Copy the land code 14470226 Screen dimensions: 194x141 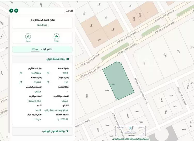20,73
